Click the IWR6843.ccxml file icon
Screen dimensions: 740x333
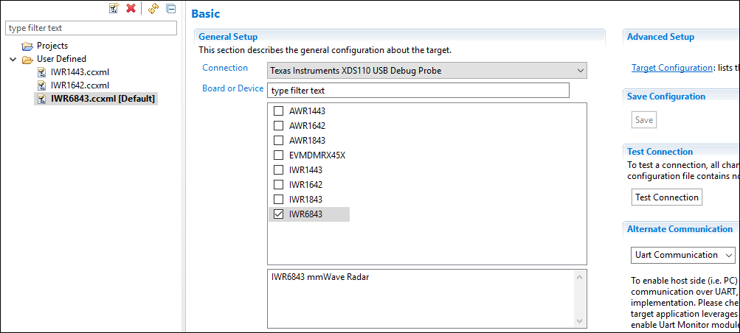click(x=42, y=98)
